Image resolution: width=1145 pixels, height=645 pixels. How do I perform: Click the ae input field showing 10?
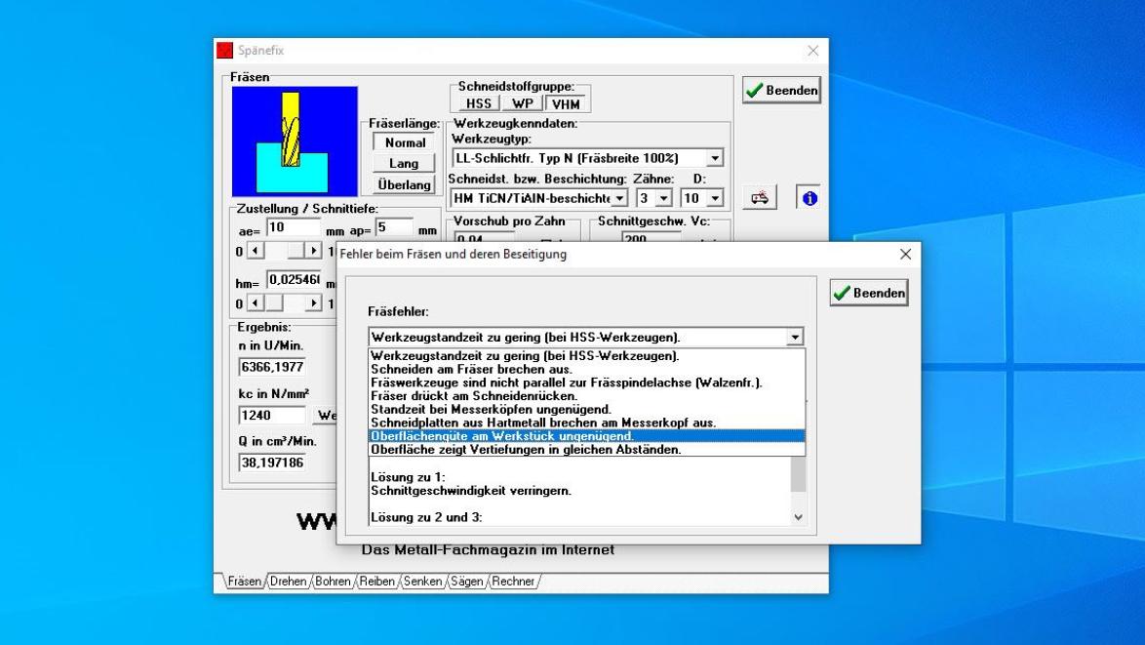[x=294, y=228]
